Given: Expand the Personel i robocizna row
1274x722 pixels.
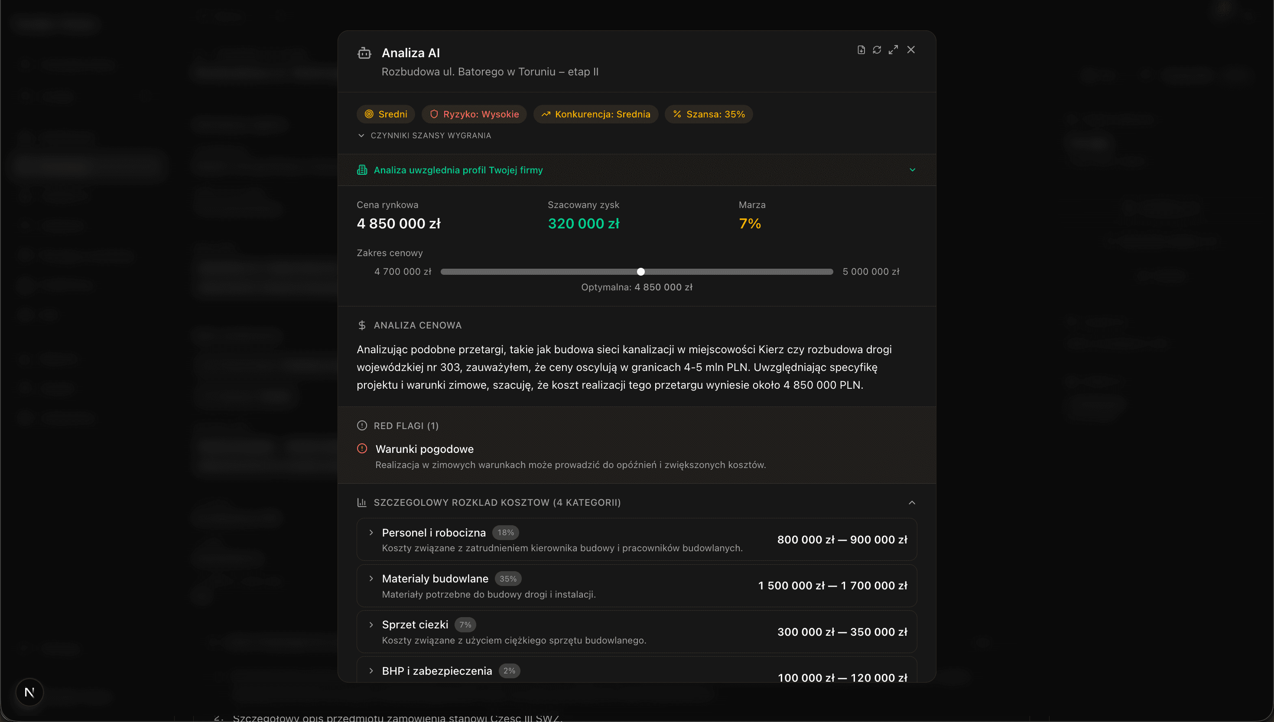Looking at the screenshot, I should click(x=371, y=533).
